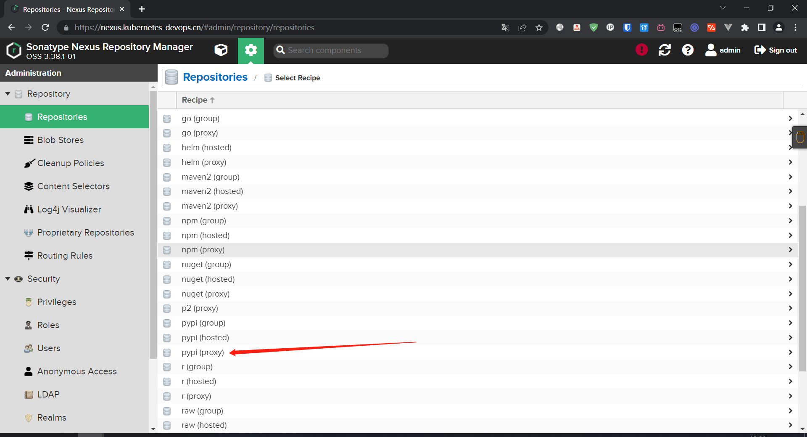Select the p2 (proxy) recipe
807x437 pixels.
click(478, 308)
